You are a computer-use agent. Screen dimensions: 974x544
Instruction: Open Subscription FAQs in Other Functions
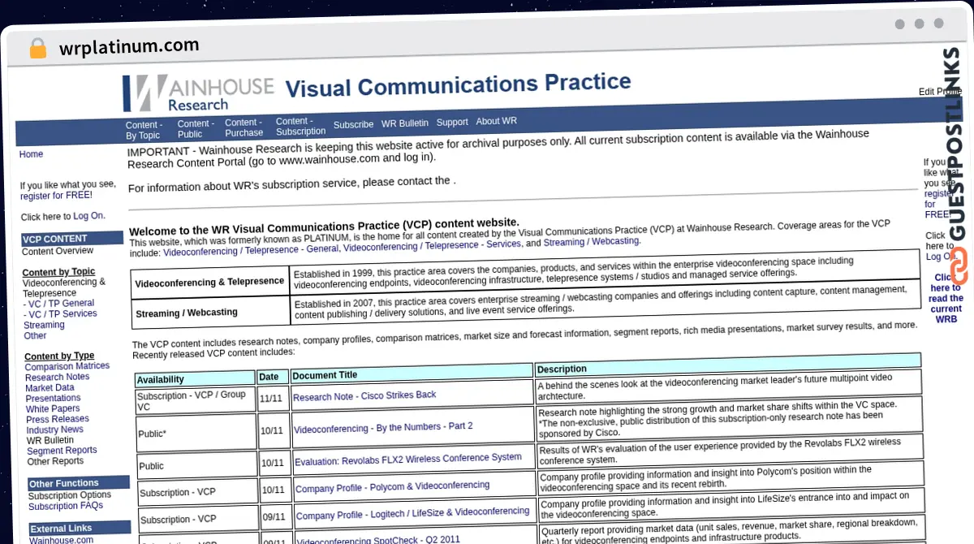66,506
